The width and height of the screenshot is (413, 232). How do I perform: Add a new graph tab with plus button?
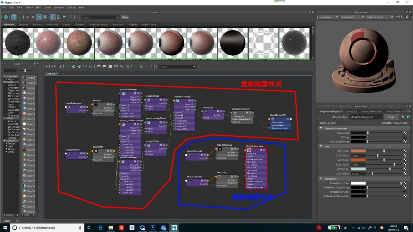click(x=63, y=74)
